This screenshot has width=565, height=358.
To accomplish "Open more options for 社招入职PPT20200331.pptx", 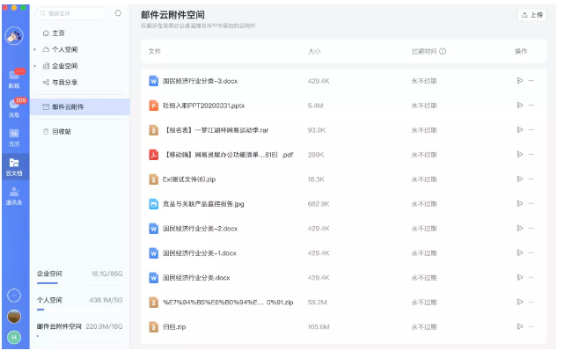I will [531, 106].
